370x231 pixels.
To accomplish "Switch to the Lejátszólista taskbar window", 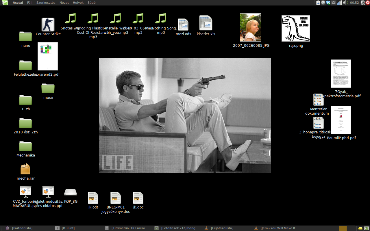I will 228,228.
